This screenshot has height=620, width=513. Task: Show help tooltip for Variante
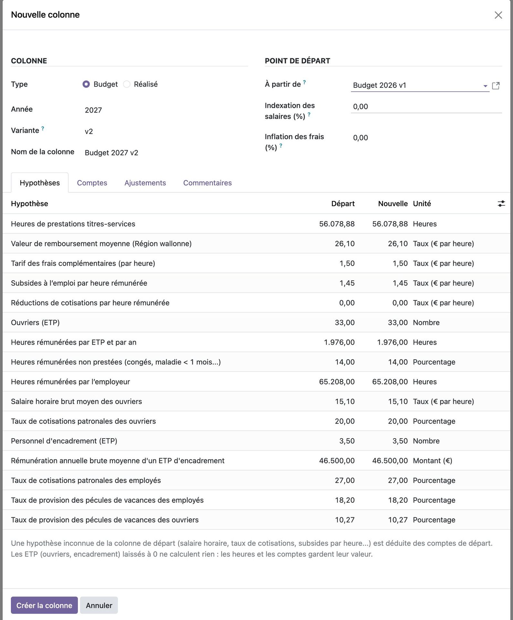point(43,129)
